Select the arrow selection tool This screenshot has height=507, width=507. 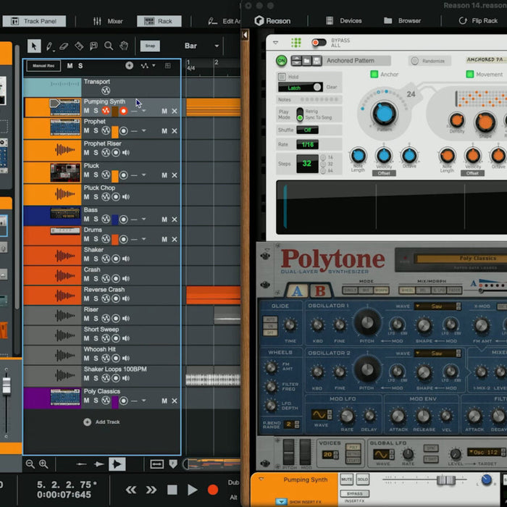pyautogui.click(x=34, y=46)
